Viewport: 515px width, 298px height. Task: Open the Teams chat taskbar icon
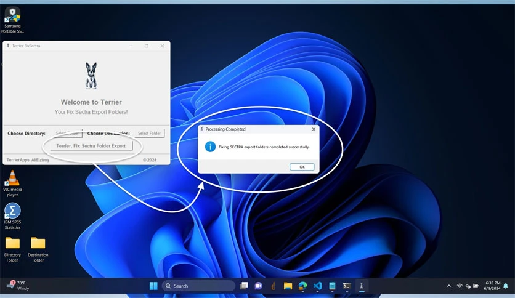tap(258, 286)
